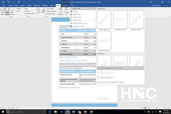
Task: Switch to Read Mode view
Action: coord(3,11)
